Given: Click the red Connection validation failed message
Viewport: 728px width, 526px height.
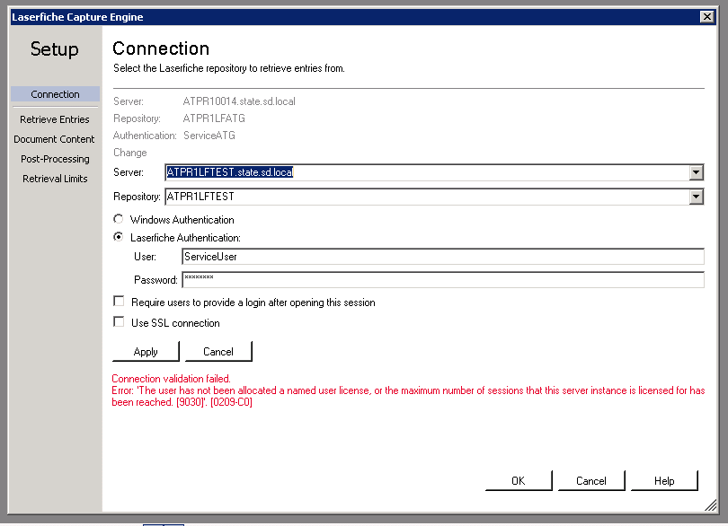Looking at the screenshot, I should coord(171,379).
